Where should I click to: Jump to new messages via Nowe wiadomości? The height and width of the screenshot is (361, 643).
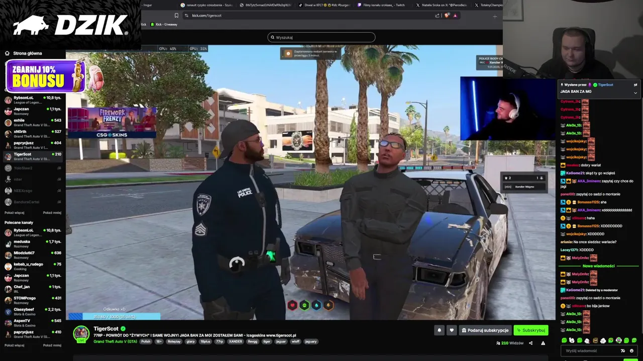598,266
